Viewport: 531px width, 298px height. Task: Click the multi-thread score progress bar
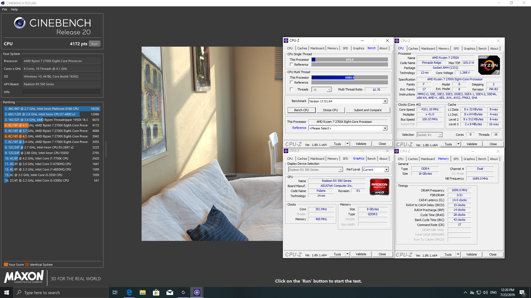coord(350,78)
